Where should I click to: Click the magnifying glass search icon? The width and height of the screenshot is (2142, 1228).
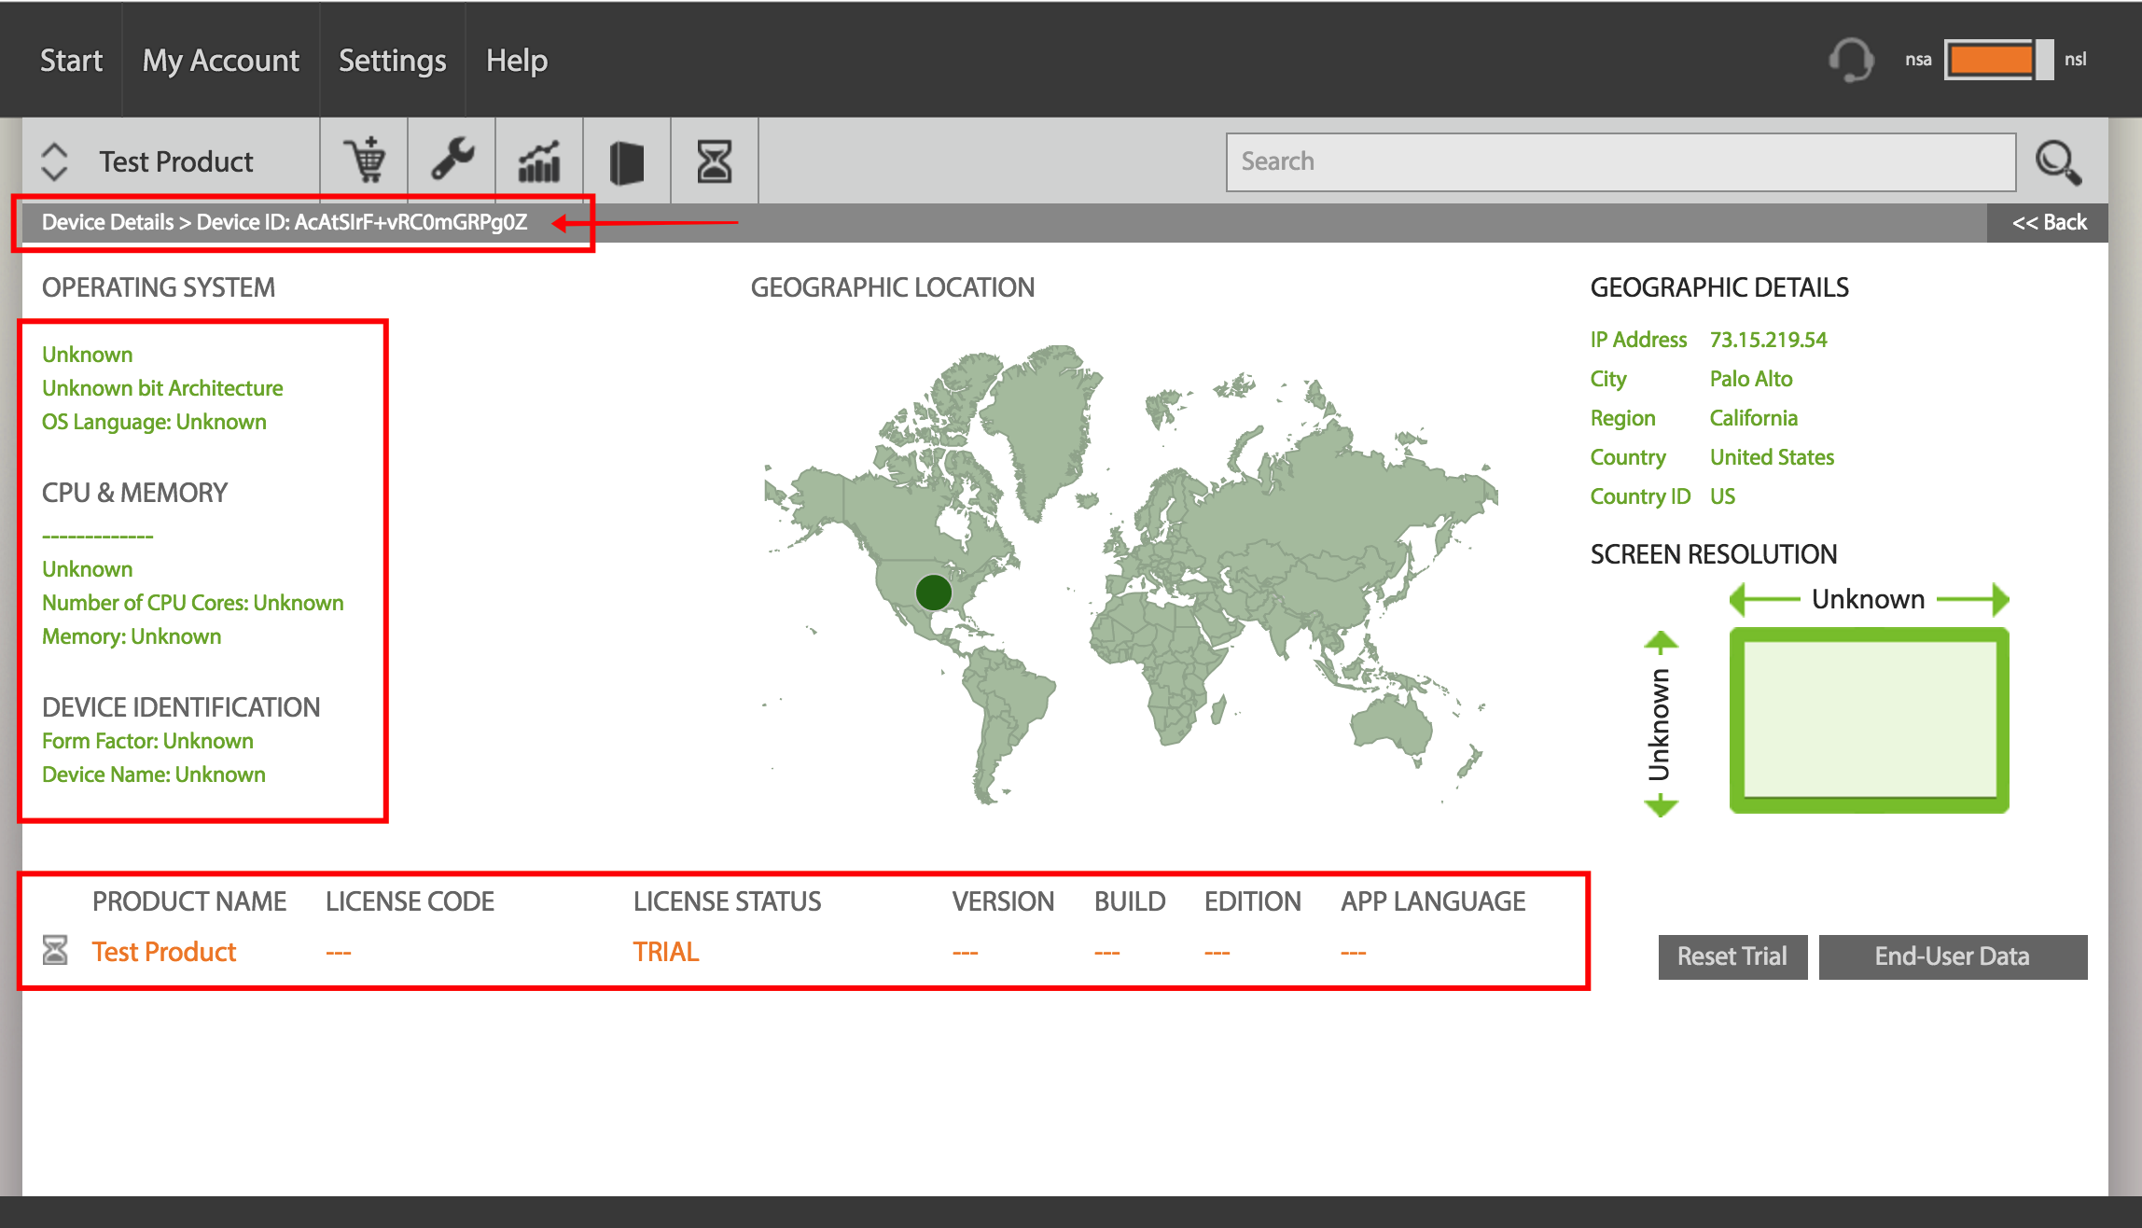pos(2058,162)
